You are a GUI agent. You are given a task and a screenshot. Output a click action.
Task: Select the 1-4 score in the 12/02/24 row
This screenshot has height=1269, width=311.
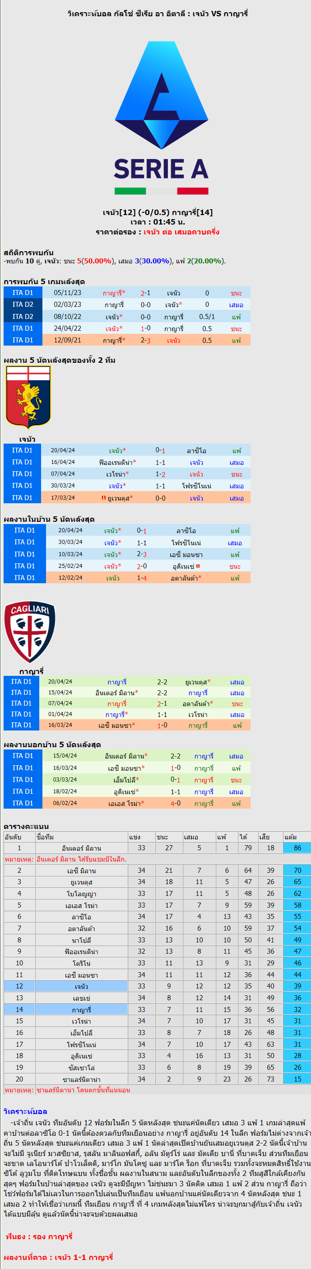tap(142, 578)
